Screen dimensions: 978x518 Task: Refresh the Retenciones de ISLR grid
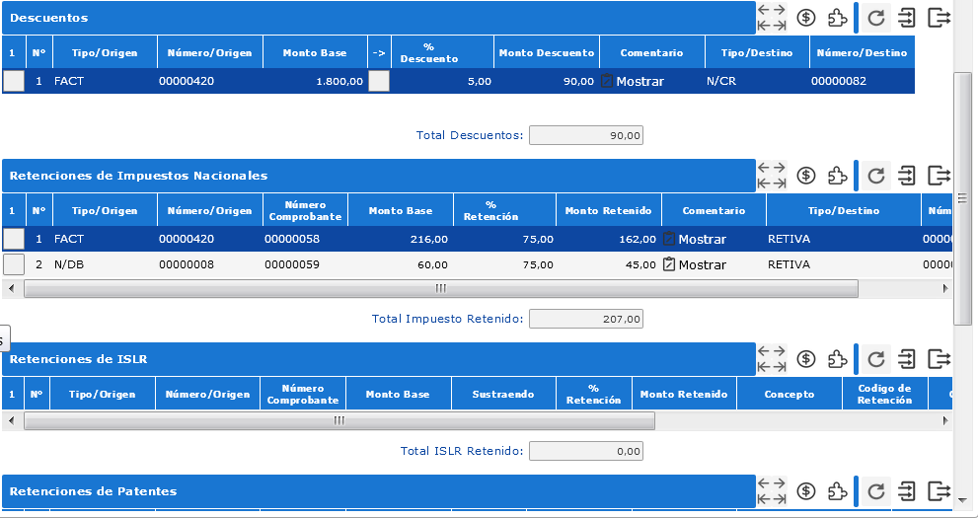[875, 359]
